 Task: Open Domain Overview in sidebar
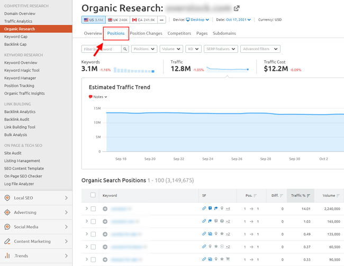tap(20, 14)
